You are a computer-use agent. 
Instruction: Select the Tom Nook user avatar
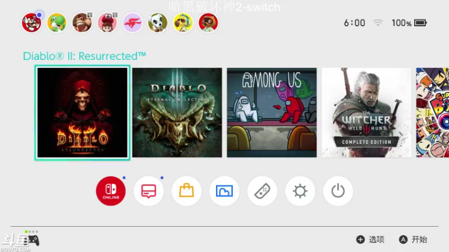208,22
